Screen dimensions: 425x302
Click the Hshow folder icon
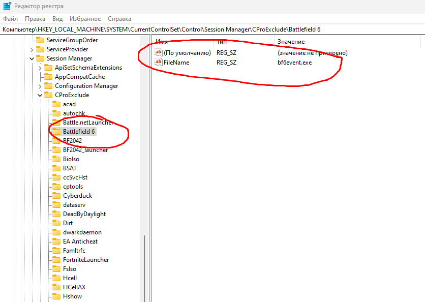pos(56,296)
